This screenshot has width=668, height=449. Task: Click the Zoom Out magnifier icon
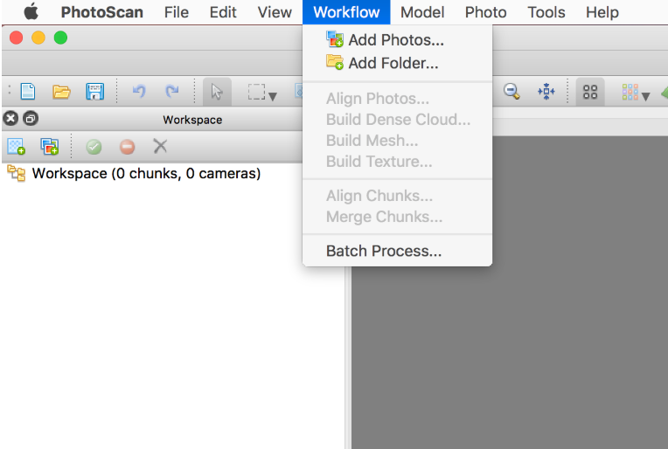(511, 91)
